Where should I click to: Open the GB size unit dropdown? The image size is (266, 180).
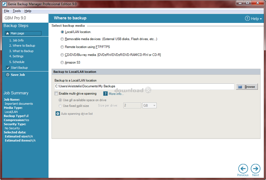click(149, 106)
